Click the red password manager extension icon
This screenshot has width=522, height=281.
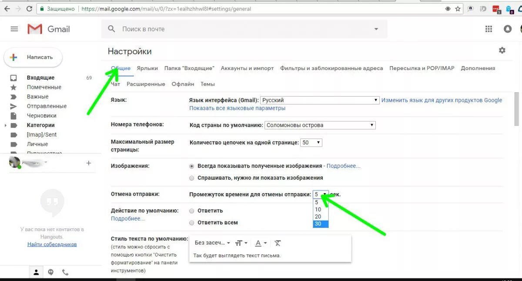pos(496,9)
